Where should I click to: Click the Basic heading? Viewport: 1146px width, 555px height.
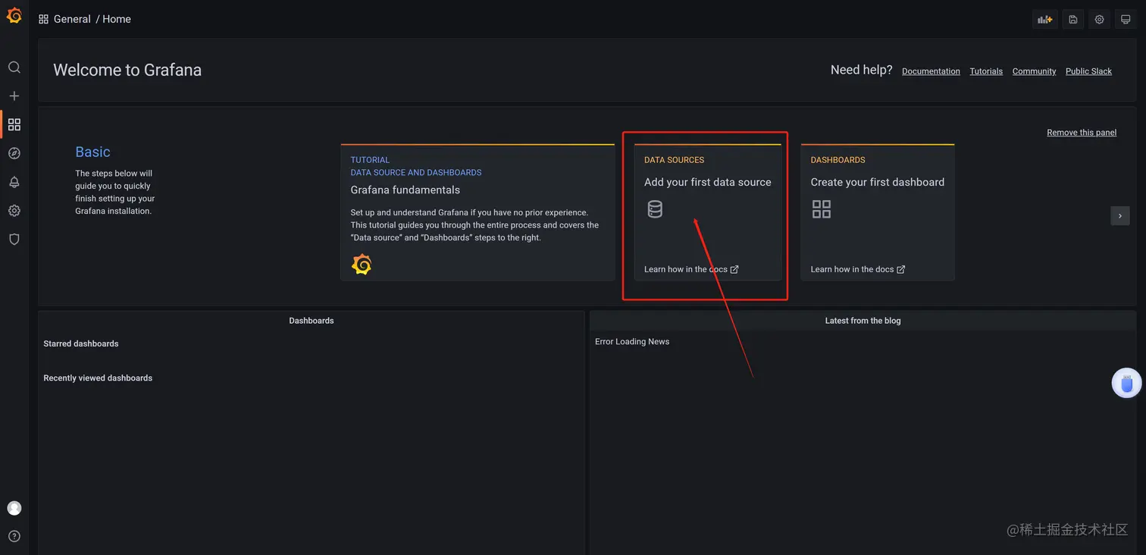(92, 152)
